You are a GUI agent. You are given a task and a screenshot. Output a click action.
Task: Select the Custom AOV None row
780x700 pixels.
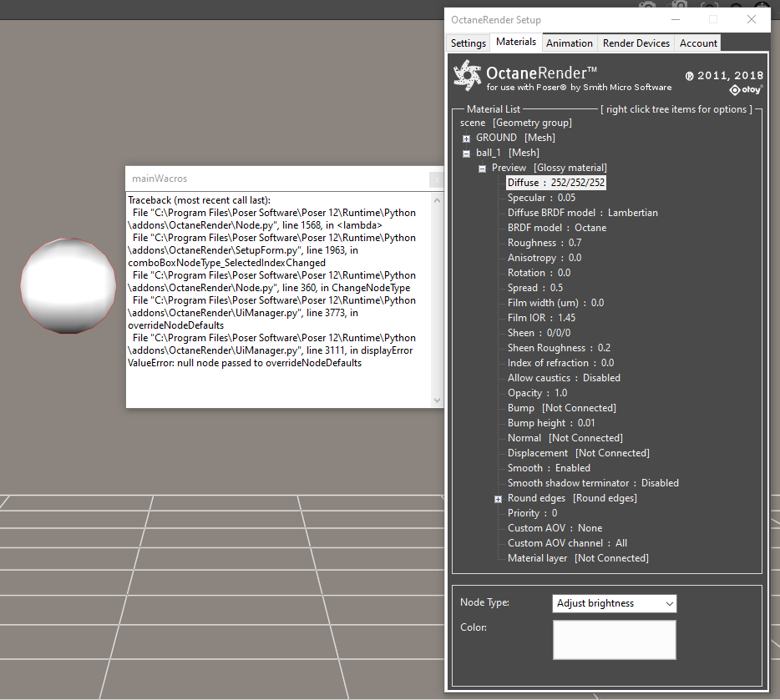(555, 528)
